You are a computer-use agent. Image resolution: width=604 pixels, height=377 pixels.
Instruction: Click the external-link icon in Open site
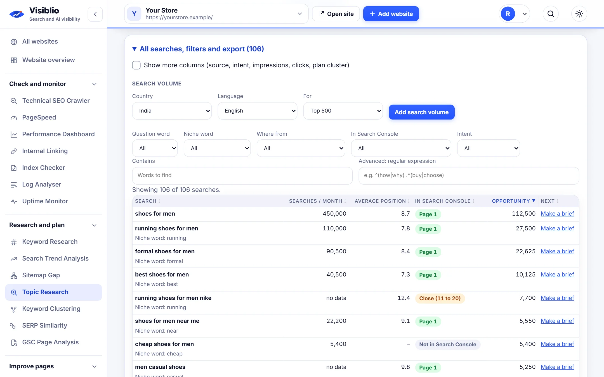[321, 14]
